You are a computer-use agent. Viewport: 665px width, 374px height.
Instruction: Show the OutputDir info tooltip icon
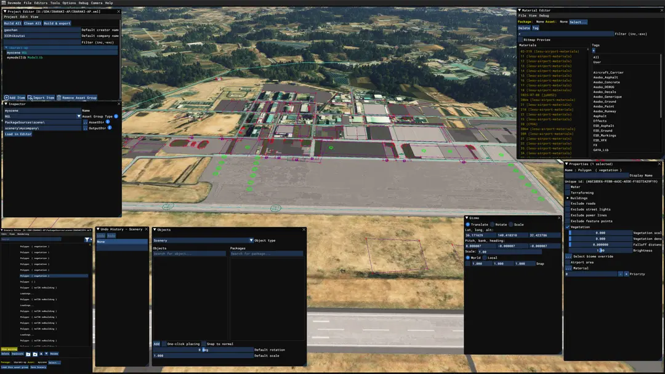coord(110,127)
